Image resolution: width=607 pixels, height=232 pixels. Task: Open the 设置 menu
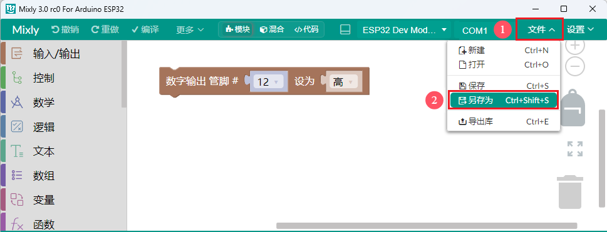(x=580, y=29)
